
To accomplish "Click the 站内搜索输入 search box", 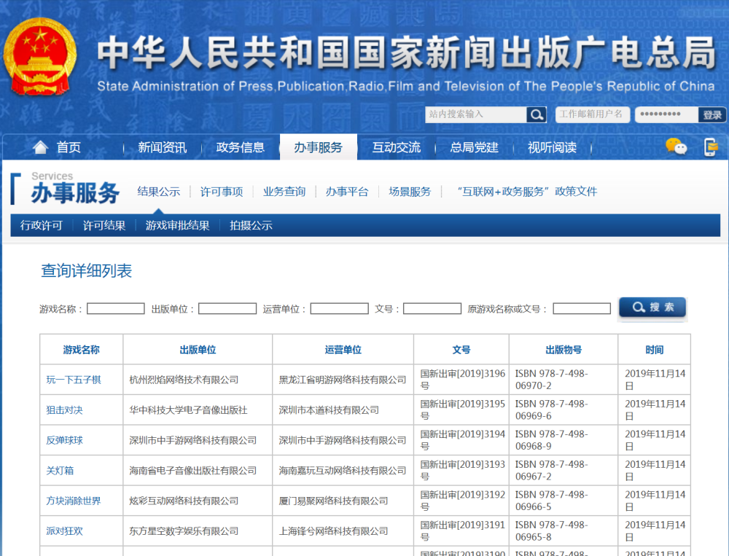I will (x=475, y=114).
